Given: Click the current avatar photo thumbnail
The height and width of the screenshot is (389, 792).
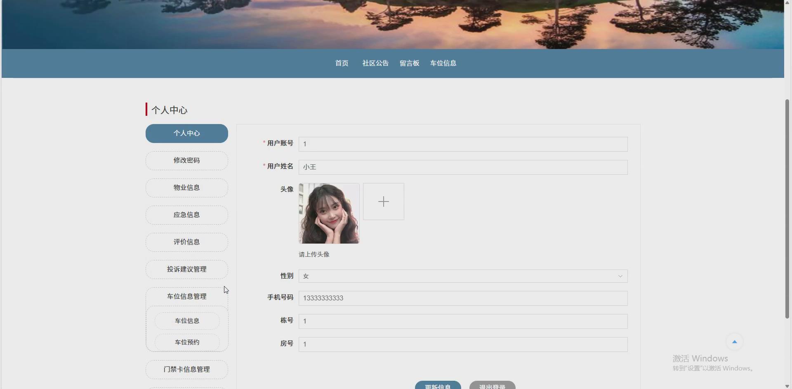Looking at the screenshot, I should (328, 213).
